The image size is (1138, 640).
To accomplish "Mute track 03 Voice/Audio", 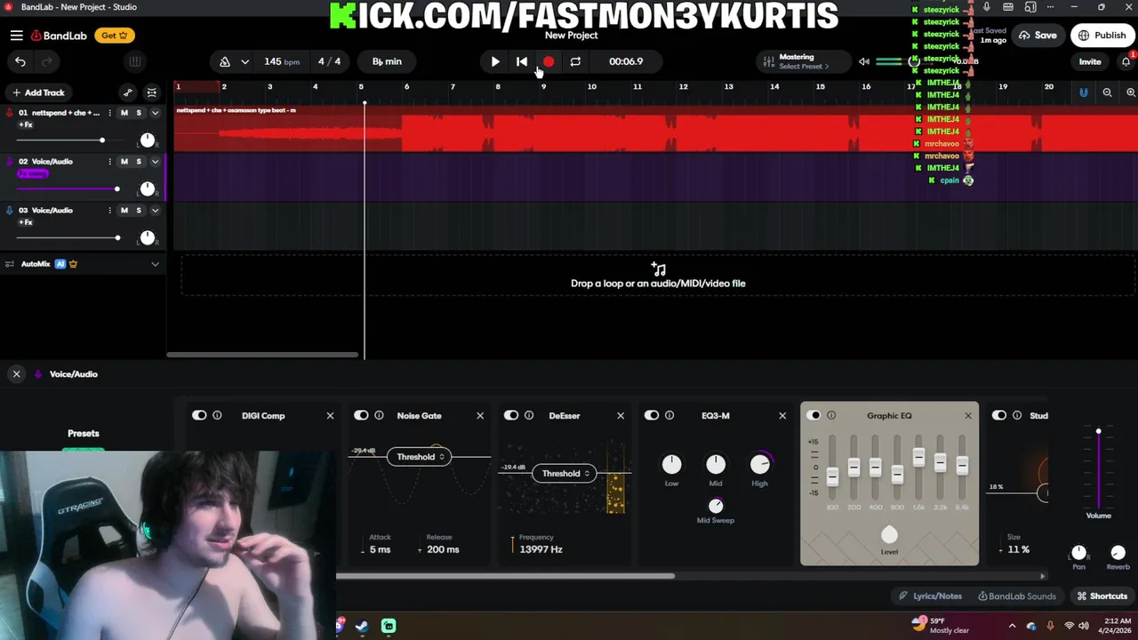I will (x=124, y=211).
